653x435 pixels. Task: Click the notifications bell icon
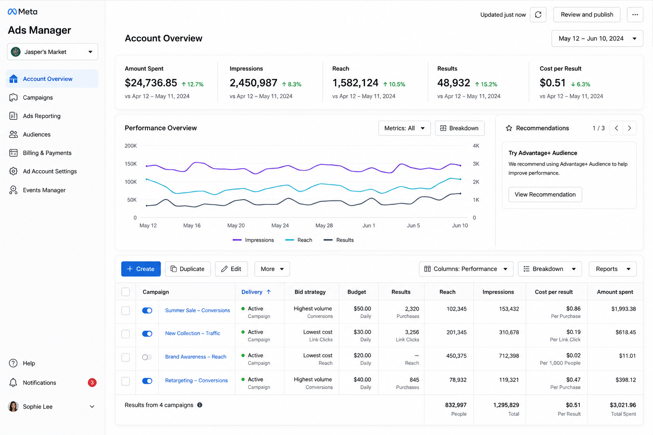(13, 383)
